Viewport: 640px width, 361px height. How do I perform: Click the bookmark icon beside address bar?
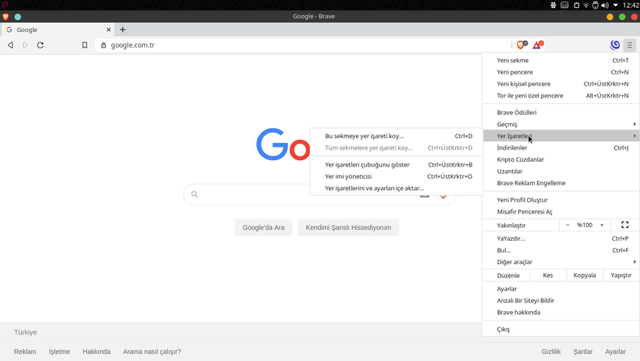(85, 45)
